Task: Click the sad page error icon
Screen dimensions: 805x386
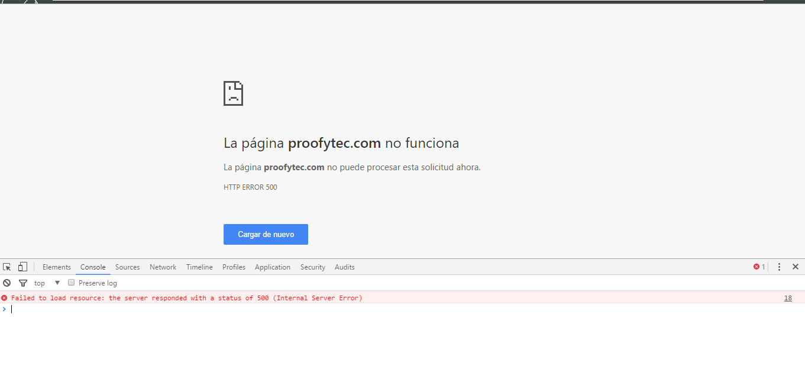Action: click(x=233, y=93)
